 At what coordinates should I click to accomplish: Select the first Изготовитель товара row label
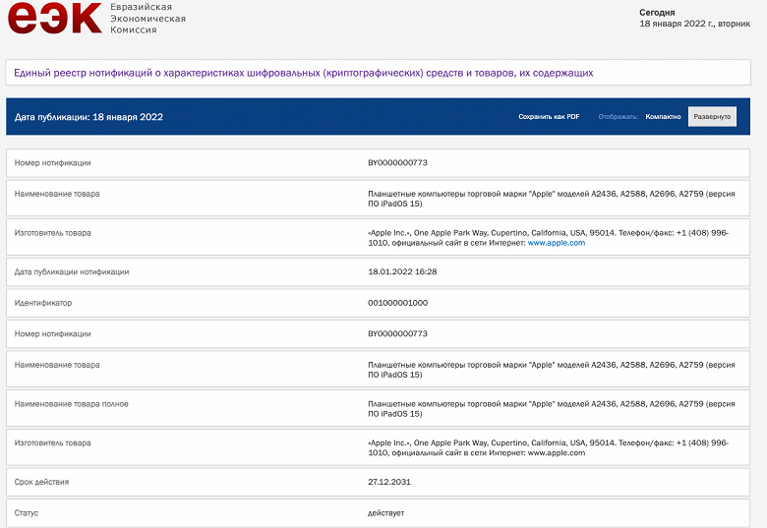pyautogui.click(x=52, y=233)
